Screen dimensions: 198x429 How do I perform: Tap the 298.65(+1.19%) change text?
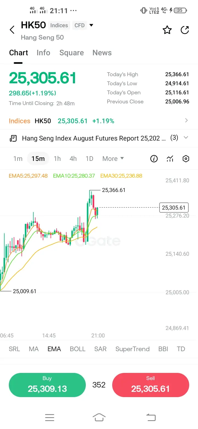coord(32,93)
